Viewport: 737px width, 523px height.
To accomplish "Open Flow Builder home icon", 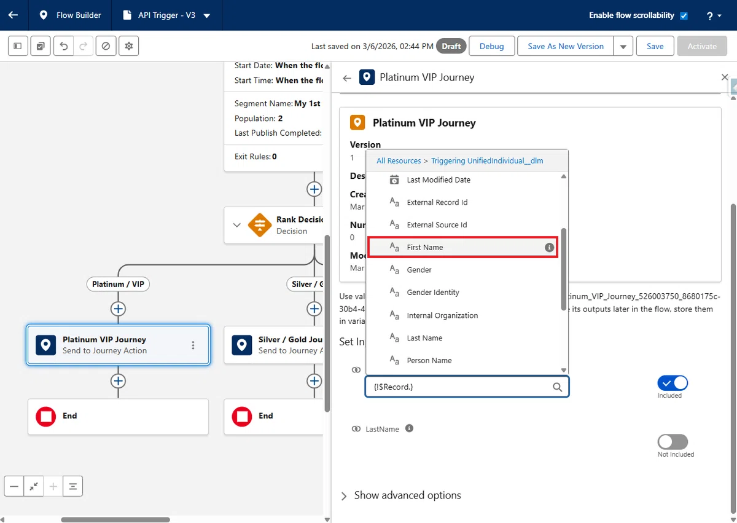I will coord(43,15).
